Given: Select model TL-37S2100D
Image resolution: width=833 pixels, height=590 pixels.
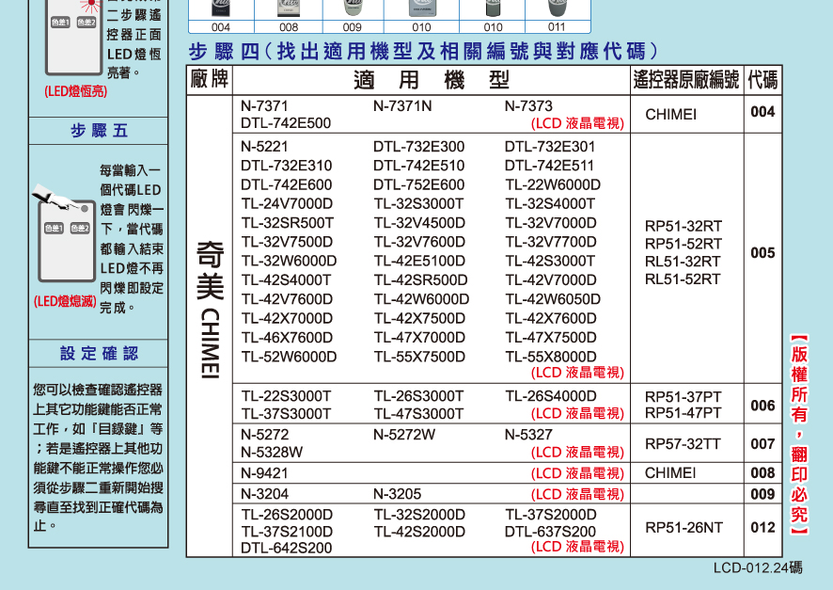Looking at the screenshot, I should [287, 532].
